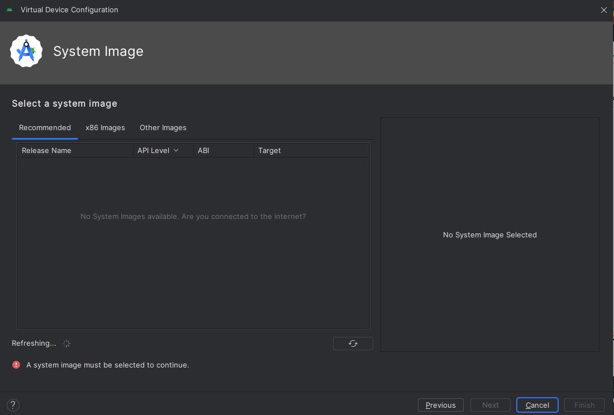Image resolution: width=614 pixels, height=415 pixels.
Task: Click the No System Image Selected panel
Action: (x=489, y=235)
